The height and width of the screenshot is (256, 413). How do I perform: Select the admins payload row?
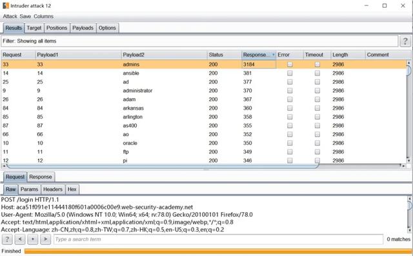click(204, 64)
